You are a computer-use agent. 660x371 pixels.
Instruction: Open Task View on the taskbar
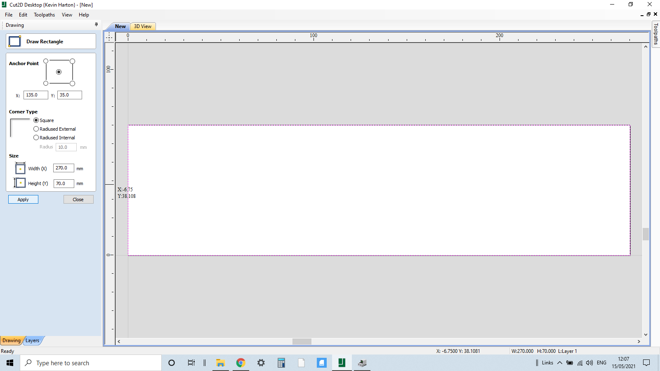191,363
